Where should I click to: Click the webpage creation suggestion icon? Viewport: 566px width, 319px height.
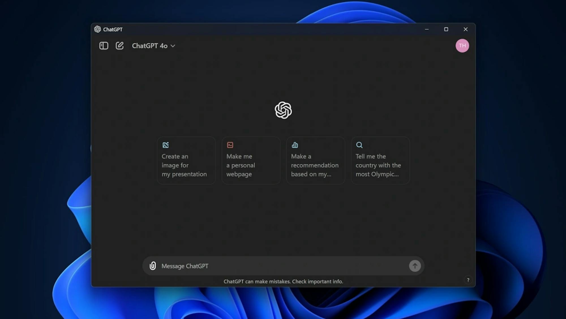[230, 145]
